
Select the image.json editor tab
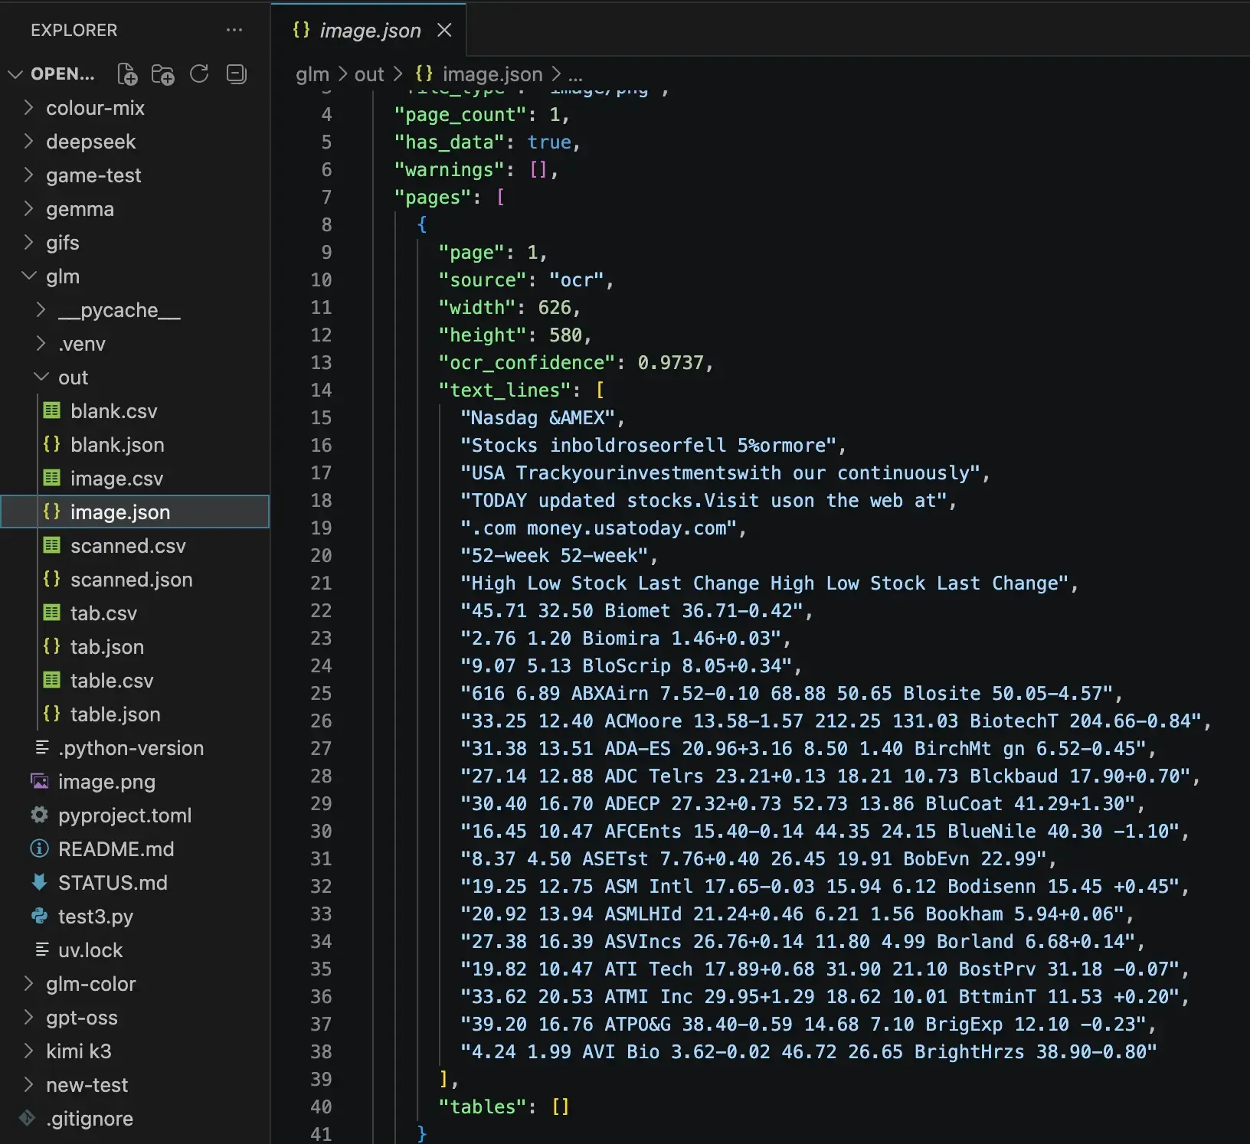point(368,30)
